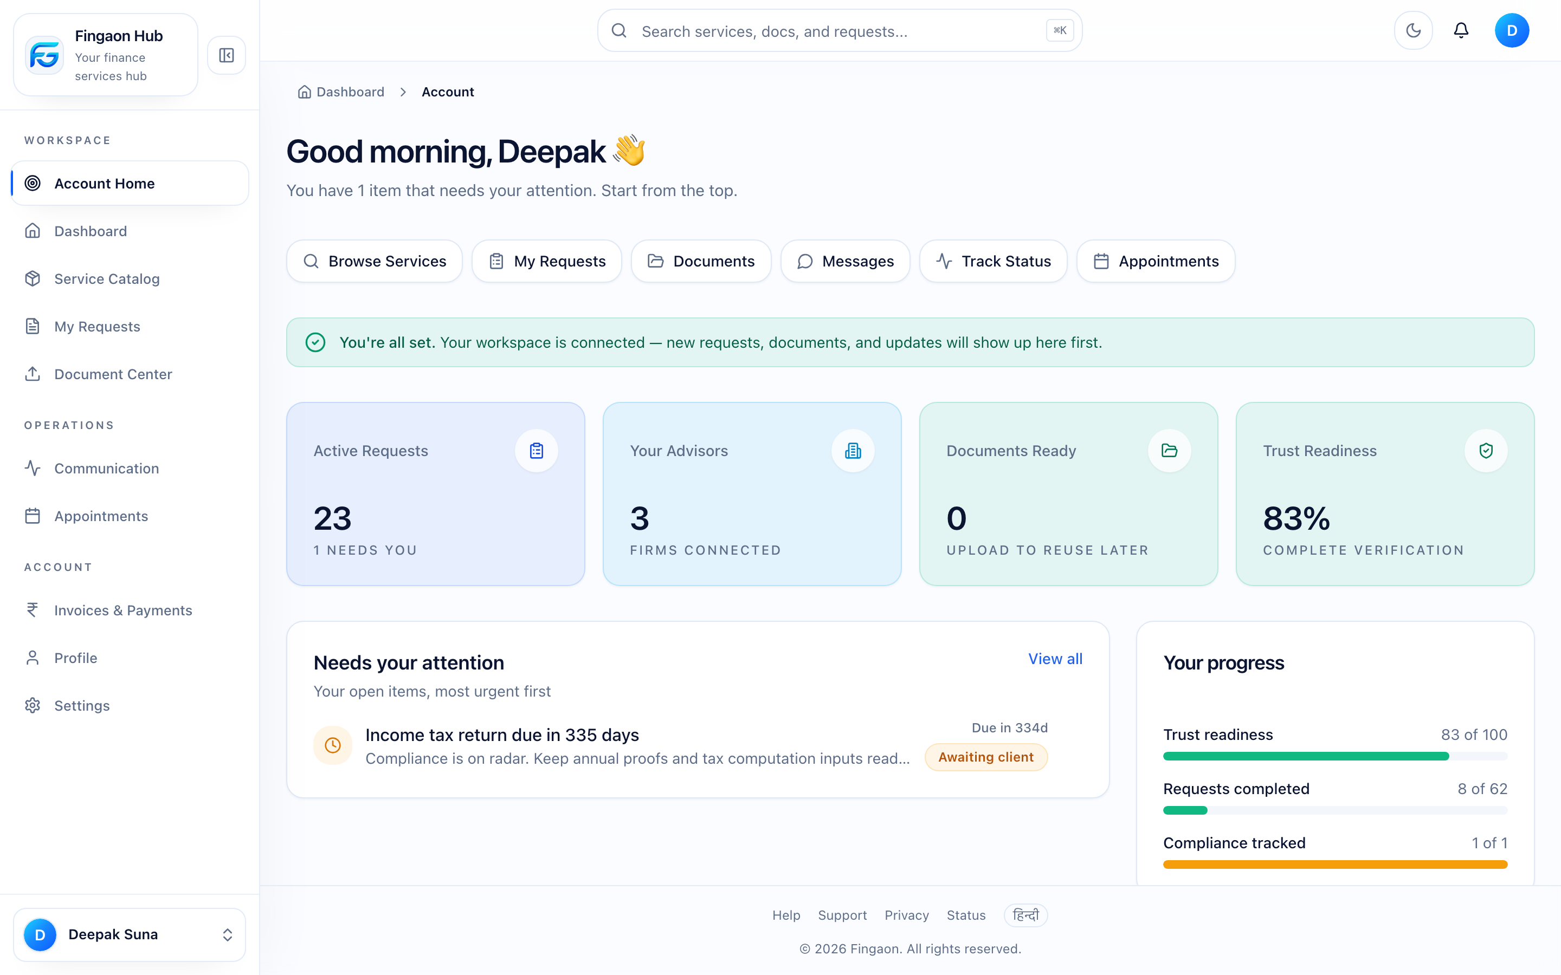
Task: Click the rupee icon for Invoices
Action: (33, 610)
